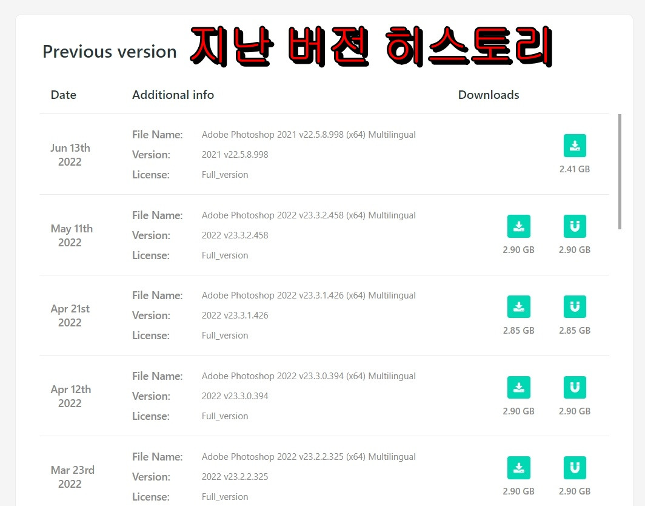Image resolution: width=645 pixels, height=506 pixels.
Task: Click the version text 2022 v23.2.2.325
Action: 235,476
